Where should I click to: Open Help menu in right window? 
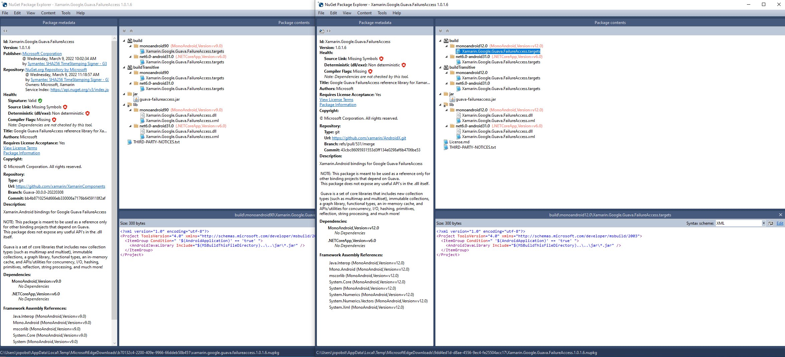(x=397, y=13)
